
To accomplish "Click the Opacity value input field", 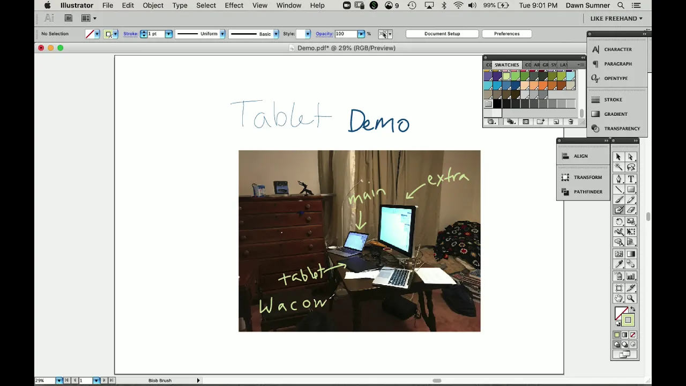I will (x=346, y=34).
